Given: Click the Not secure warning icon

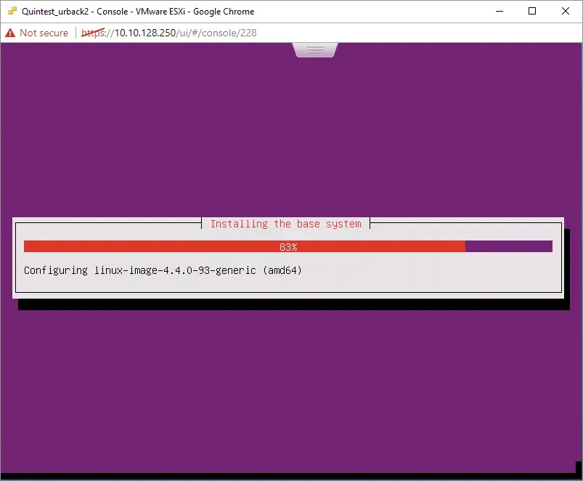Looking at the screenshot, I should (x=10, y=33).
